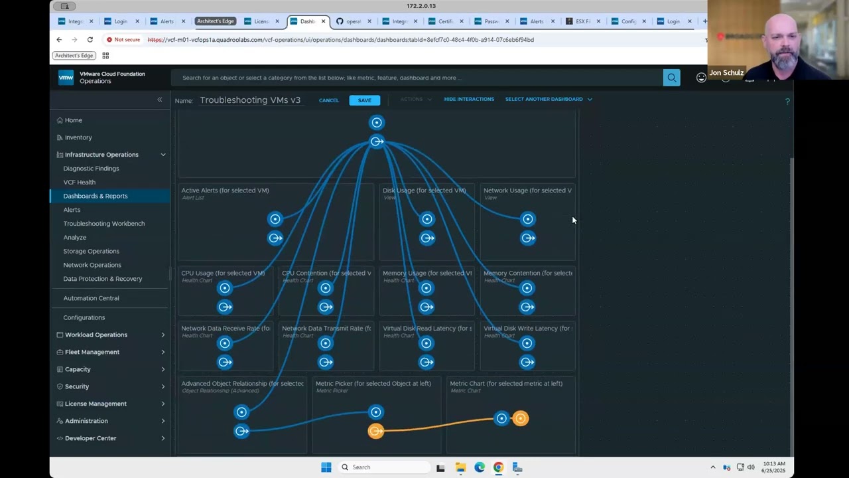Viewport: 849px width, 478px height.
Task: Expand Workload Operations section
Action: point(163,335)
